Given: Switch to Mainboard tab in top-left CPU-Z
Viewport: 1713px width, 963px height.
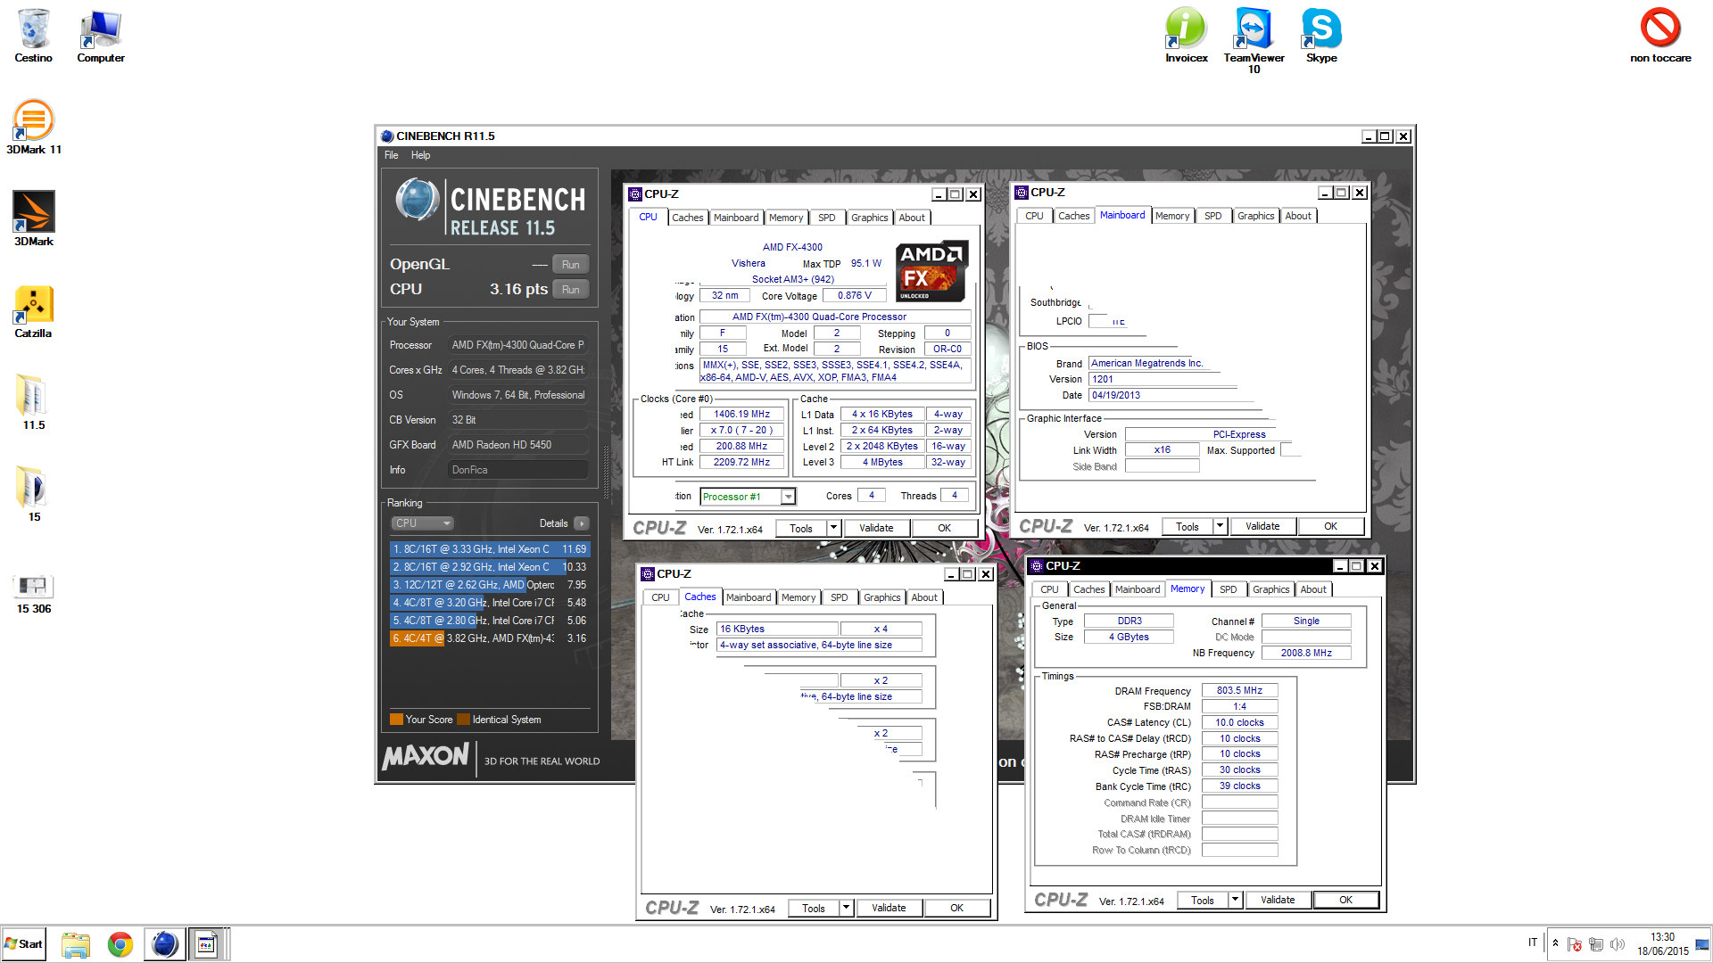Looking at the screenshot, I should tap(736, 218).
